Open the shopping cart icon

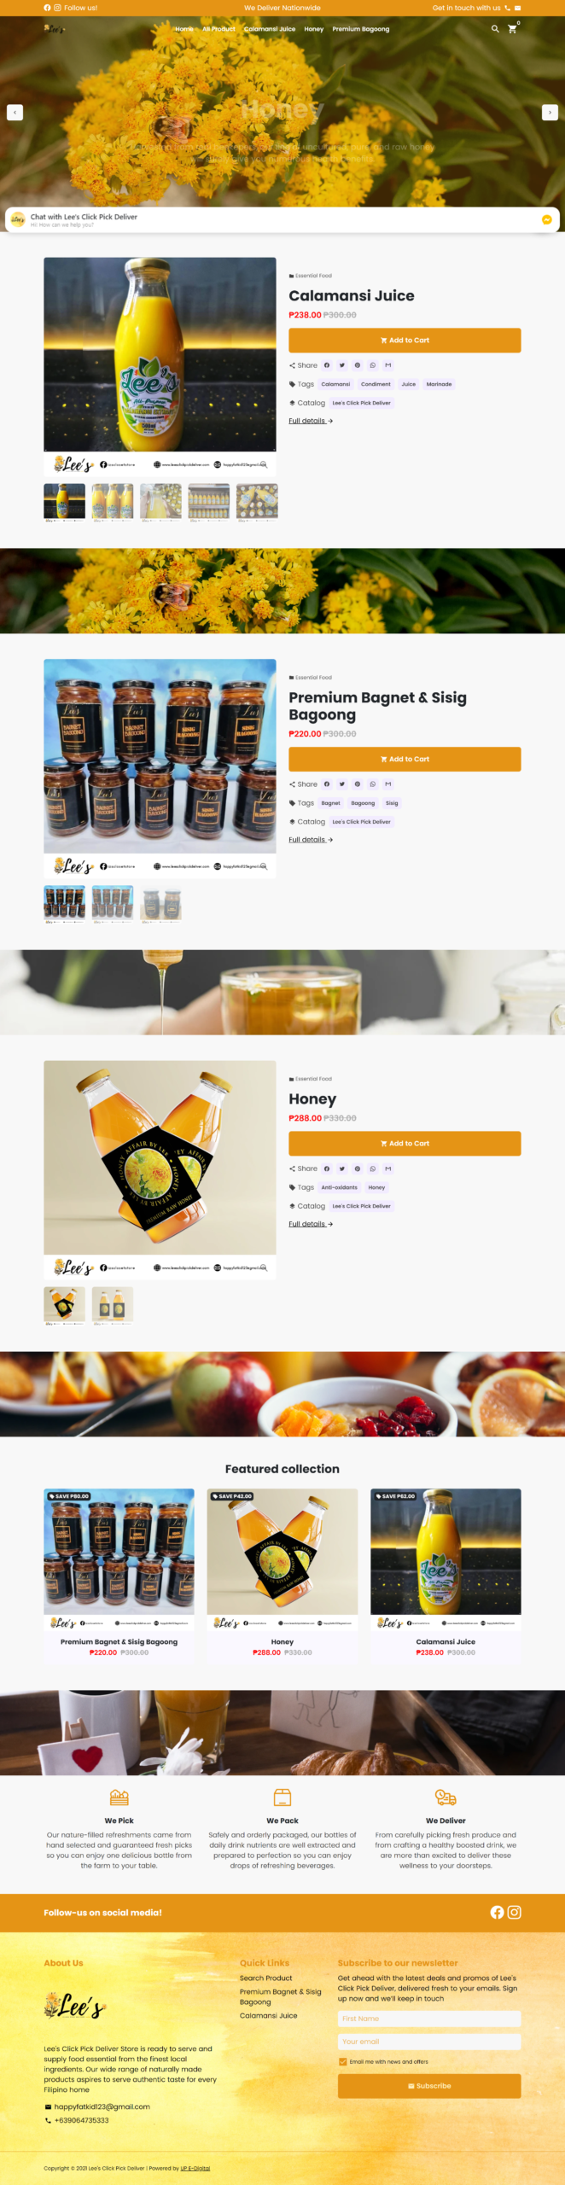(512, 29)
